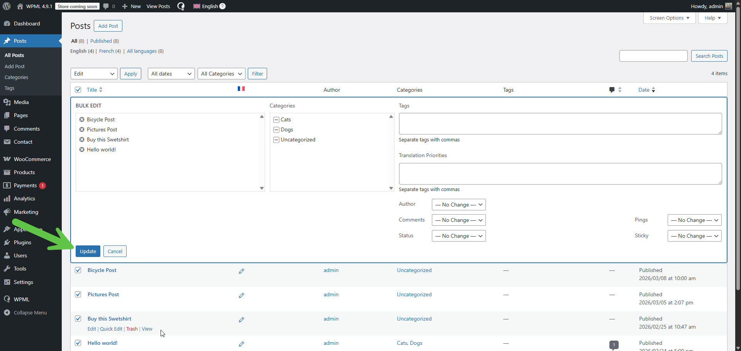
Task: Click pencil translation icon for Bicycle Post
Action: [241, 271]
